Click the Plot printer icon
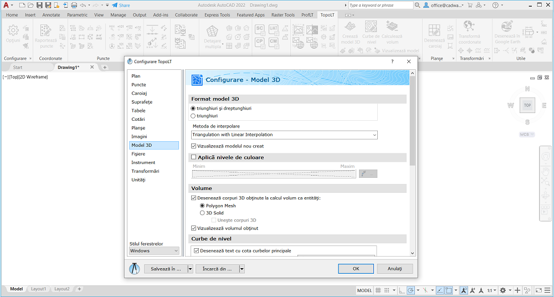 point(74,5)
